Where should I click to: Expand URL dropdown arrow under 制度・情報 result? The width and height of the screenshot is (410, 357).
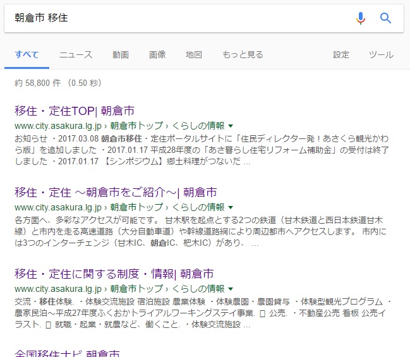[231, 289]
